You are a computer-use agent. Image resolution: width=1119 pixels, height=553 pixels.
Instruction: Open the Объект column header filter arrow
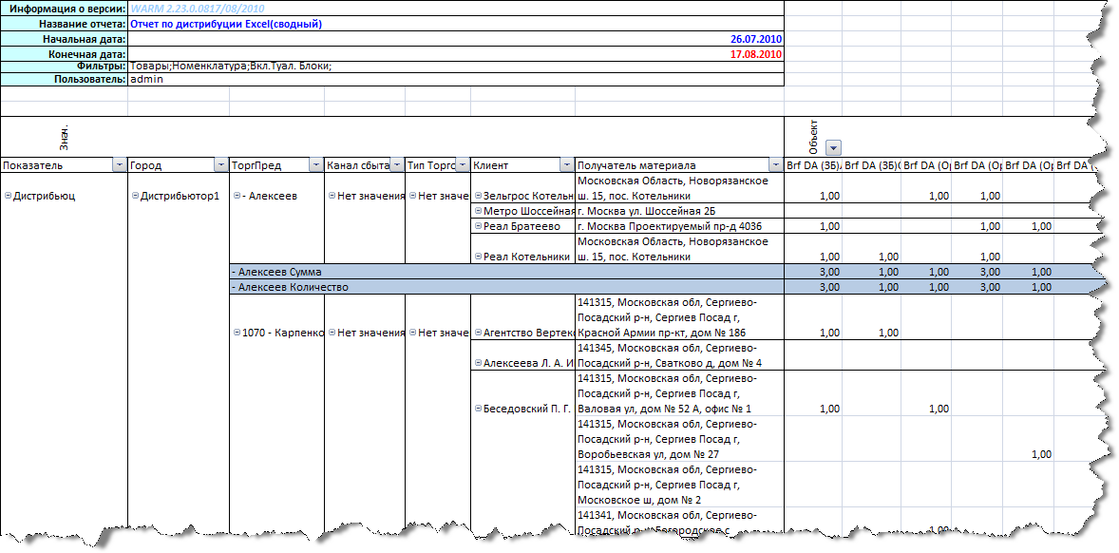point(833,147)
